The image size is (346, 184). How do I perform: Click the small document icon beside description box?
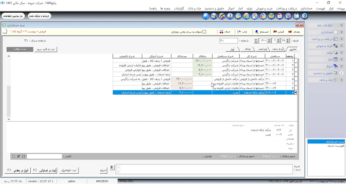(112, 168)
